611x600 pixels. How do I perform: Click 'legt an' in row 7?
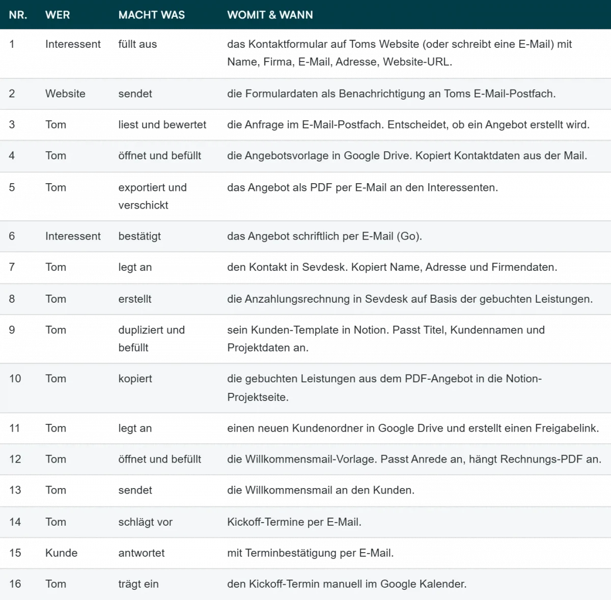[x=135, y=267]
